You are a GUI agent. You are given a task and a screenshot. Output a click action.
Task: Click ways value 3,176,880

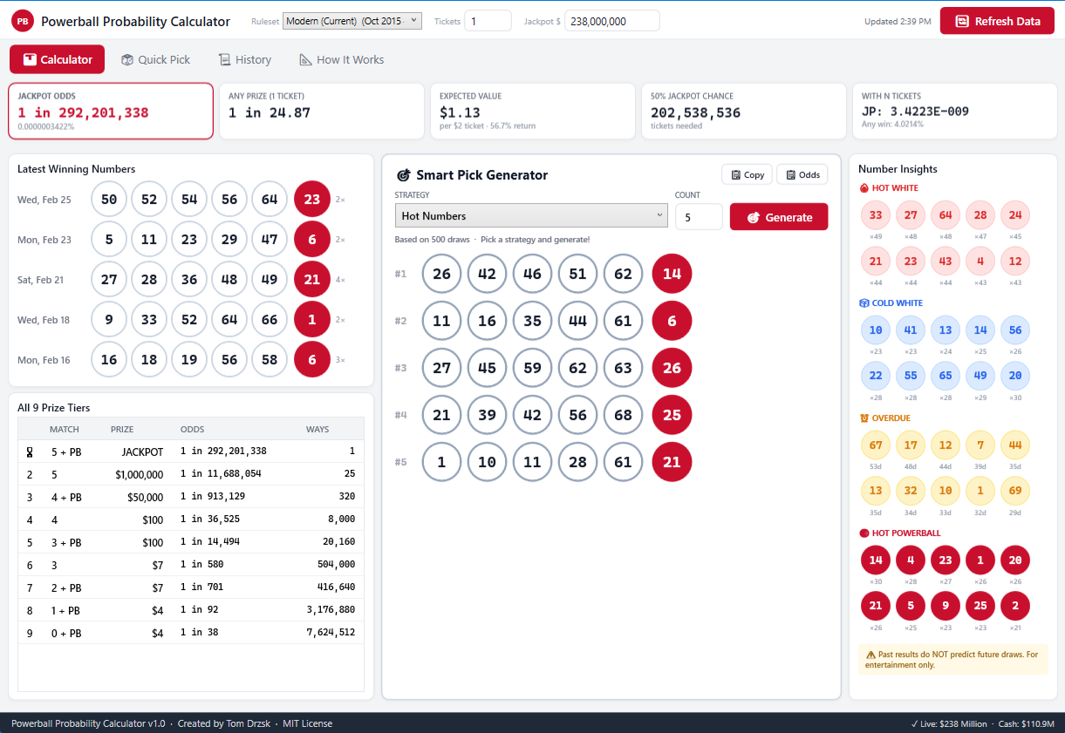click(331, 610)
